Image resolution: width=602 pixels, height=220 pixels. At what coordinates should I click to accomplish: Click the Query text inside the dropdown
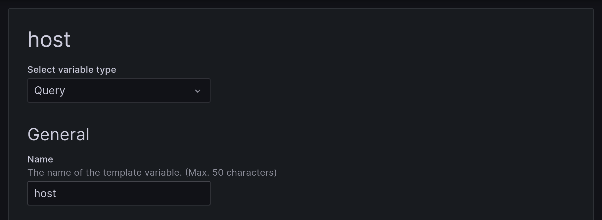(50, 90)
